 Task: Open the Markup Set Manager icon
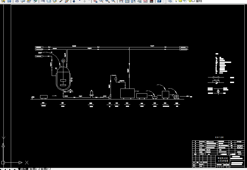point(145,1)
